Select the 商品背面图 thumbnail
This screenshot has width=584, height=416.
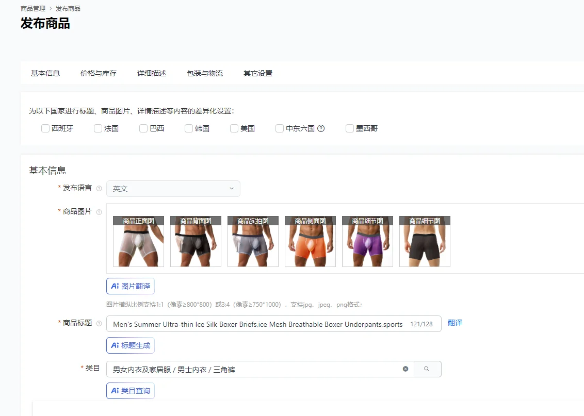pos(196,241)
